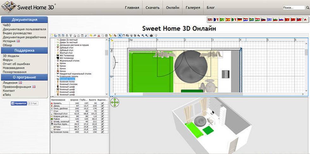Open the Скачать menu item

(153, 8)
